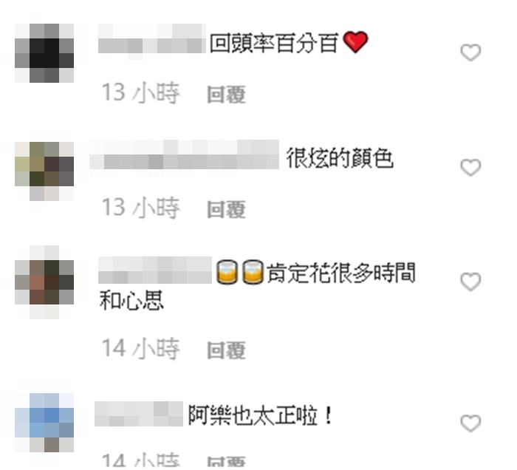Click the 13 小時 timestamp of first comment

[x=141, y=93]
